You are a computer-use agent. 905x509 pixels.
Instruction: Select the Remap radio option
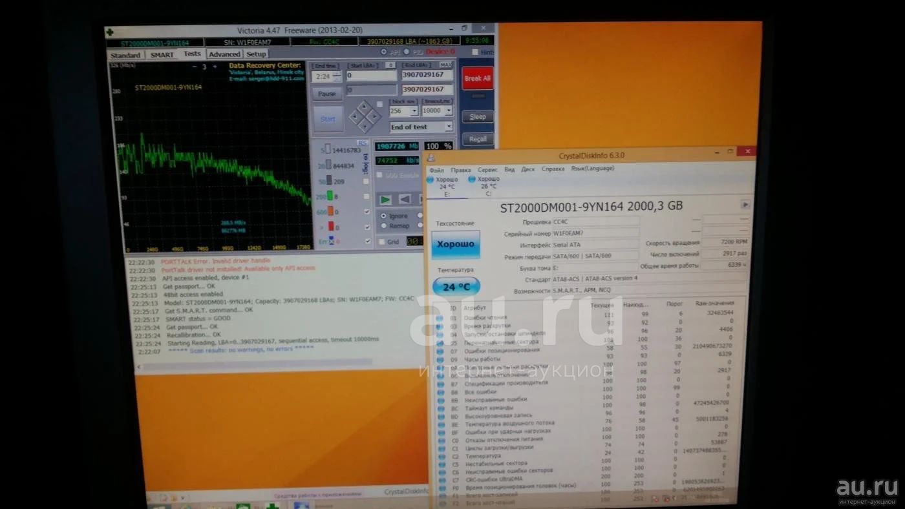[383, 225]
